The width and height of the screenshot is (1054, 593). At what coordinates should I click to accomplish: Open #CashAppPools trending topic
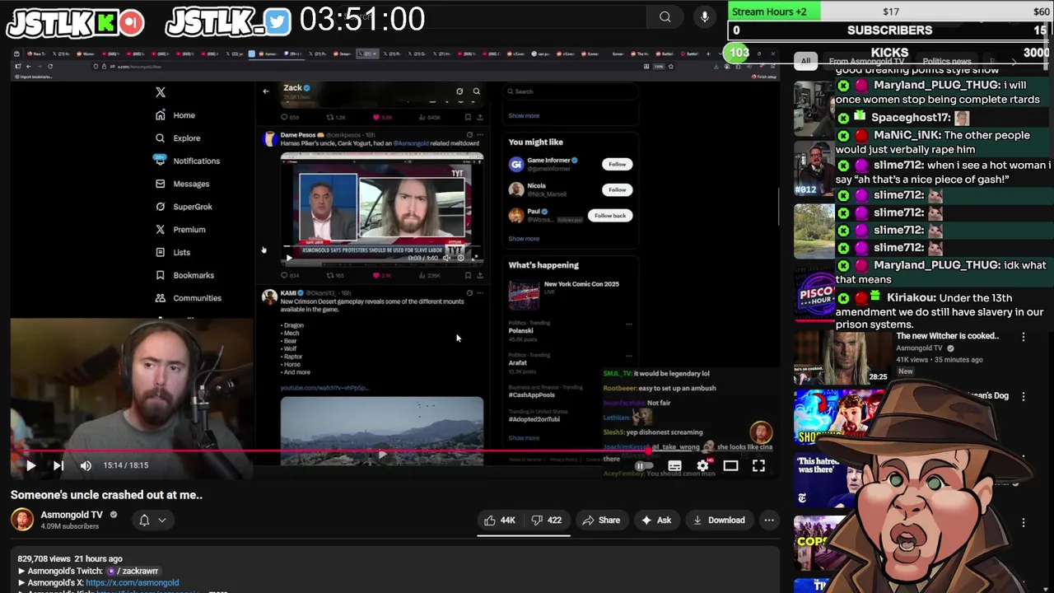[x=531, y=395]
